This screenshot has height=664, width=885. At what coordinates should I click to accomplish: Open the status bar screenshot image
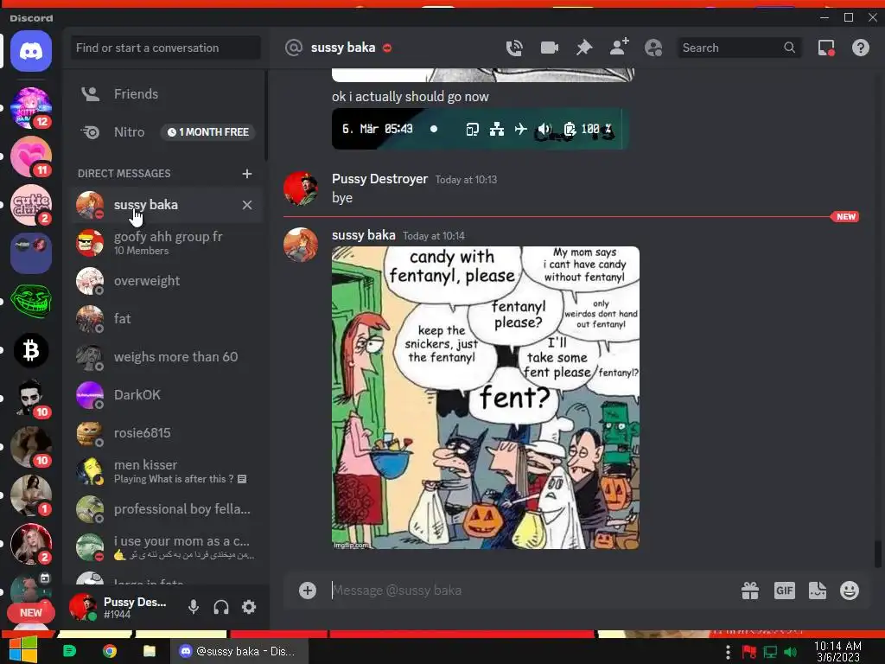point(481,130)
